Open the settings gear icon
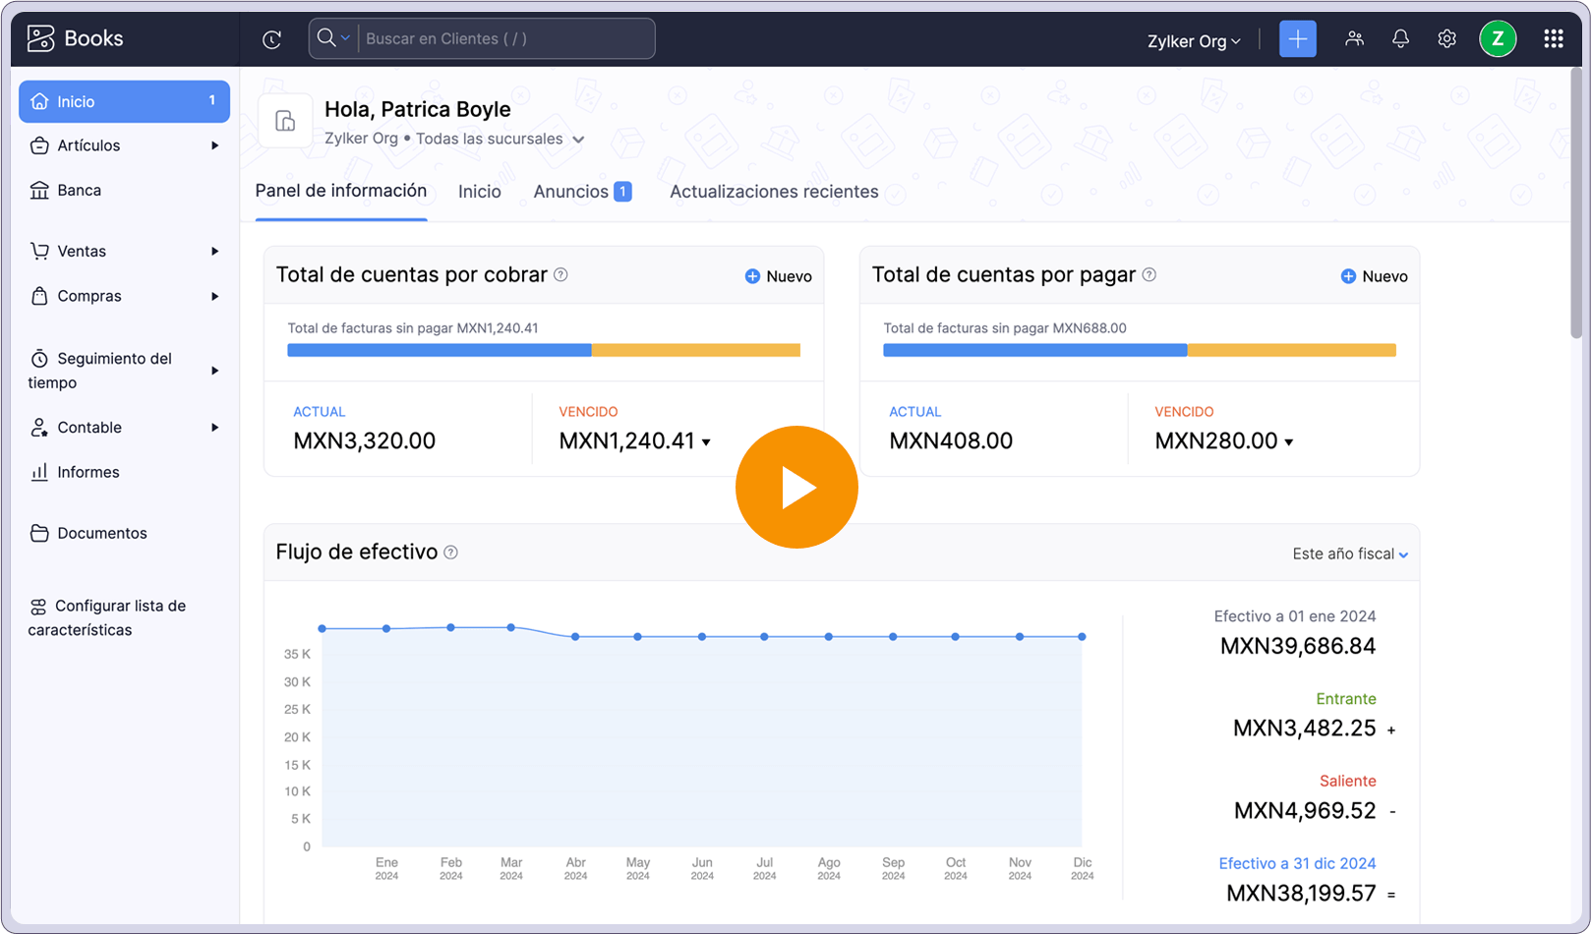This screenshot has width=1591, height=934. 1446,38
